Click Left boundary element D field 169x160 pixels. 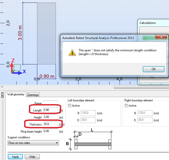(88, 120)
